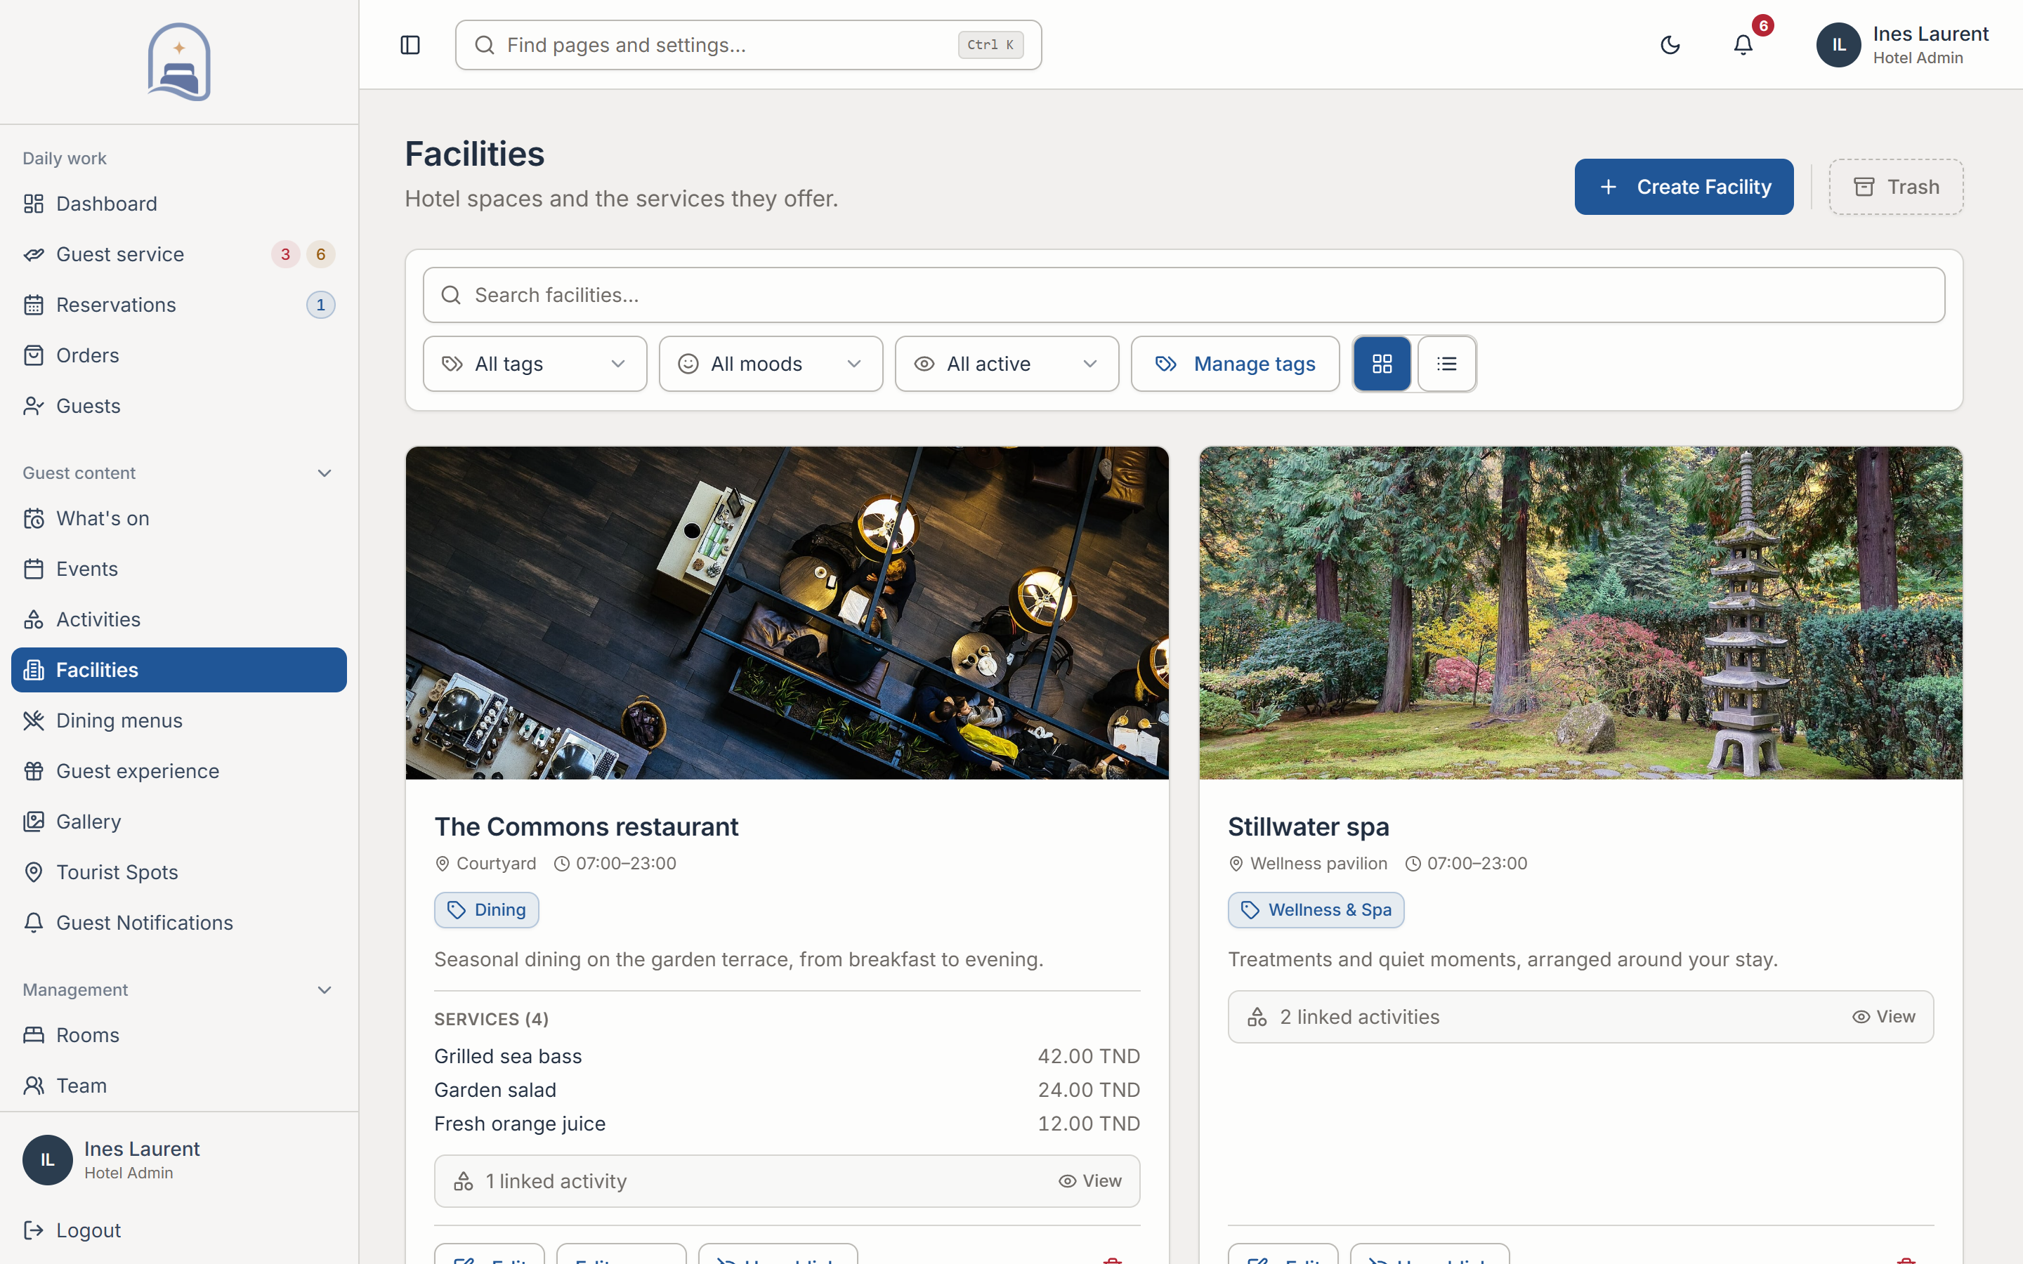Click Manage tags button

pyautogui.click(x=1235, y=364)
